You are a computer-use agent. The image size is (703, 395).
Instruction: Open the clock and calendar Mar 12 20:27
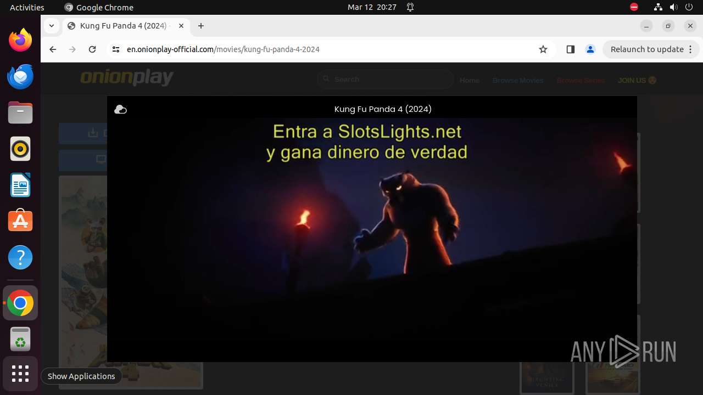point(372,7)
